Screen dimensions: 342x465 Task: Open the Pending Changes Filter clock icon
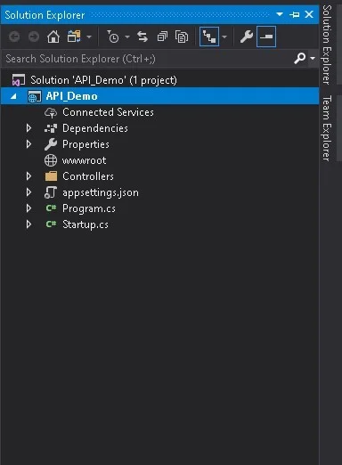[113, 37]
